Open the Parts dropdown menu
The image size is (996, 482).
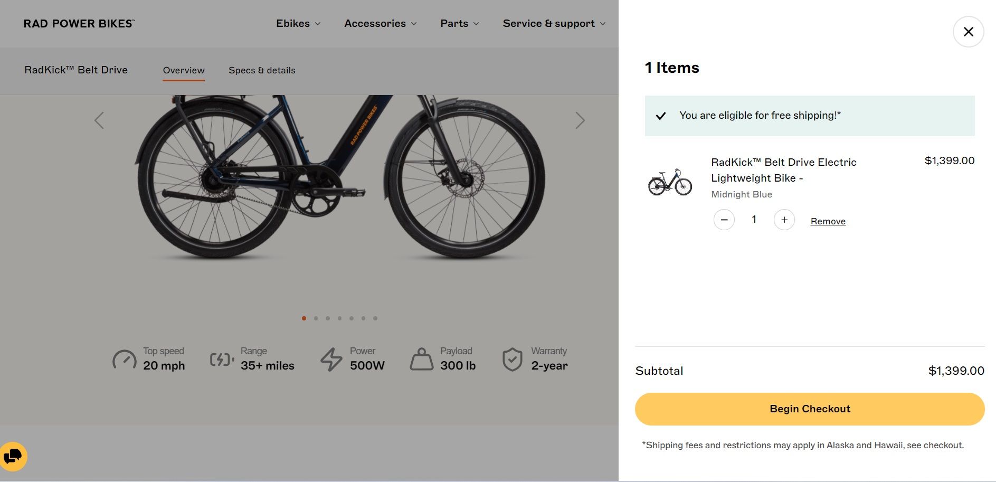tap(459, 24)
